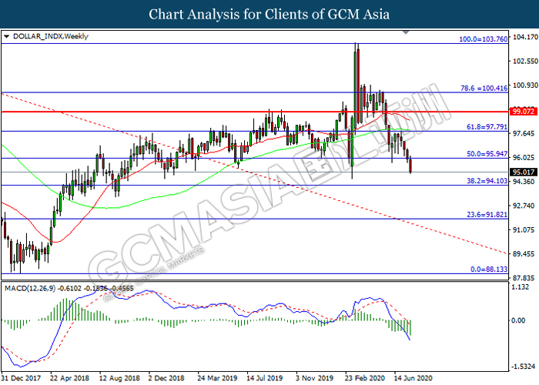The width and height of the screenshot is (539, 385).
Task: Click the 96.025 price axis value
Action: [524, 157]
